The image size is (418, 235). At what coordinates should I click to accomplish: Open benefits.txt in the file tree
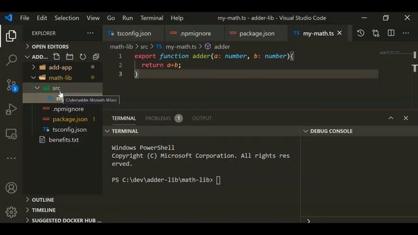[63, 140]
